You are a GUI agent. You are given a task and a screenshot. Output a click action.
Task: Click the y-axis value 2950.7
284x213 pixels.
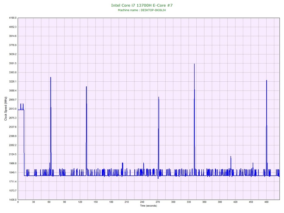[x=13, y=100]
